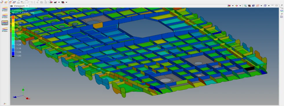This screenshot has height=106, width=284.
Task: Maximize the Viewport panel
Action: [276, 5]
